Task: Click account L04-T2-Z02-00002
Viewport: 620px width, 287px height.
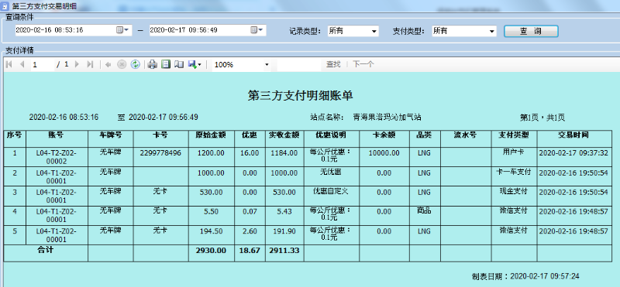Action: [56, 157]
